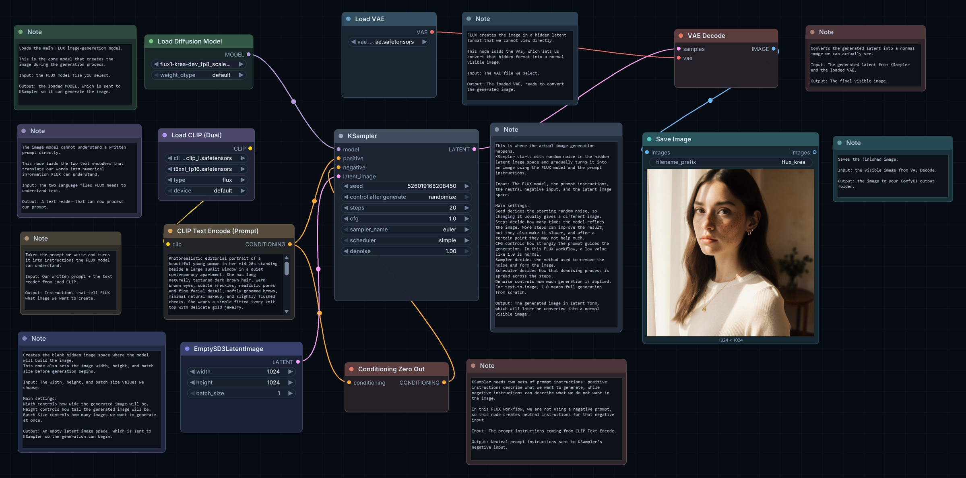This screenshot has height=478, width=966.
Task: Decrease the cfg value with left arrow
Action: point(346,219)
